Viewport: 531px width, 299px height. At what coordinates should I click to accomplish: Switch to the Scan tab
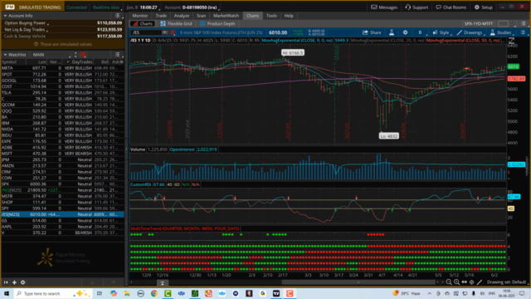click(201, 16)
